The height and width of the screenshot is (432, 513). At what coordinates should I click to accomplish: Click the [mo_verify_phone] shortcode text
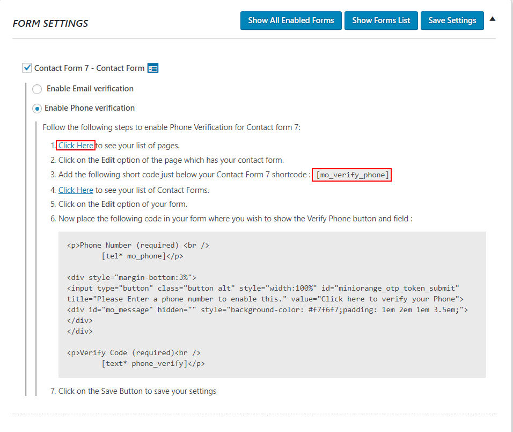352,175
